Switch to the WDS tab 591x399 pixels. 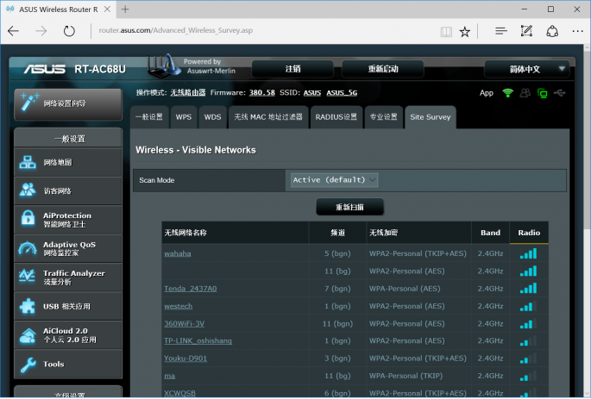point(212,117)
